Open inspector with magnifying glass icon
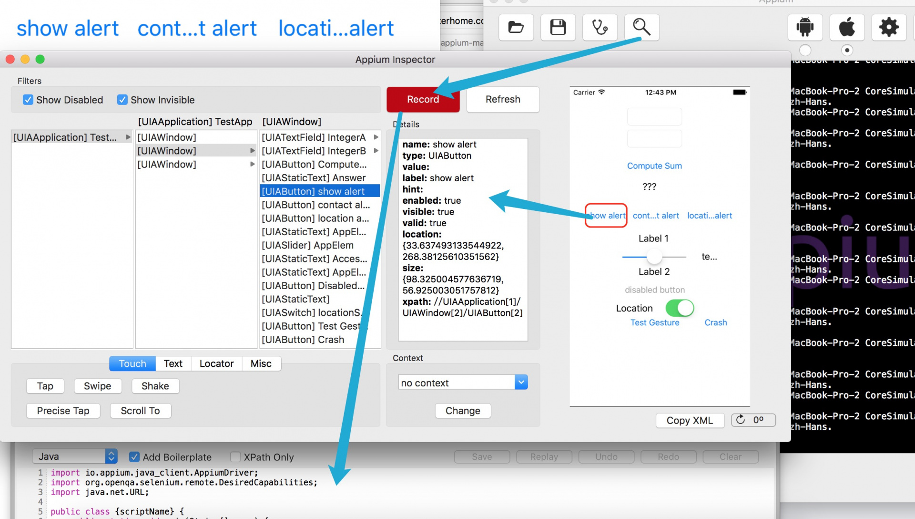The image size is (915, 519). click(642, 27)
